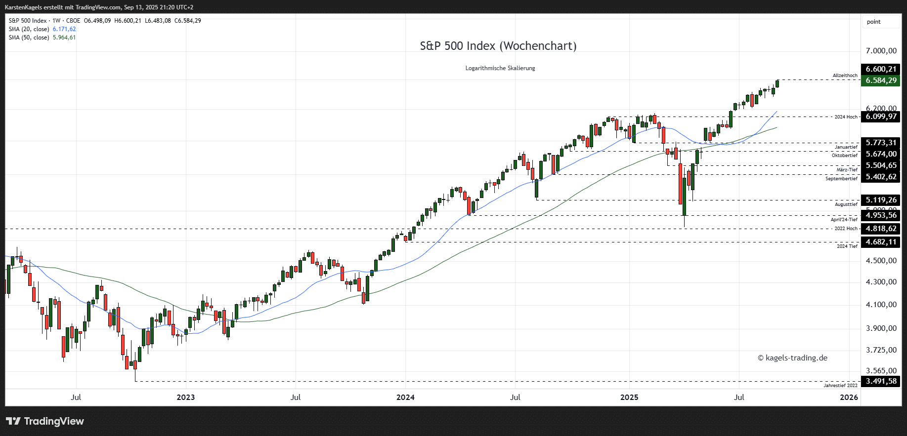The width and height of the screenshot is (907, 436).
Task: Select the Jahrestief 2022 level label
Action: (841, 386)
